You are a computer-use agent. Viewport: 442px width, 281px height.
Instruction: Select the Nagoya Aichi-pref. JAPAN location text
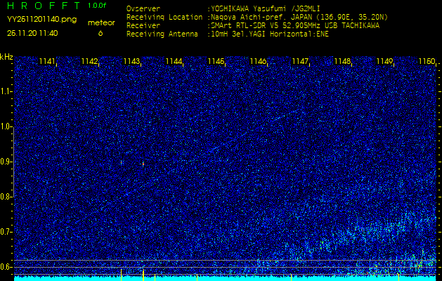[299, 18]
